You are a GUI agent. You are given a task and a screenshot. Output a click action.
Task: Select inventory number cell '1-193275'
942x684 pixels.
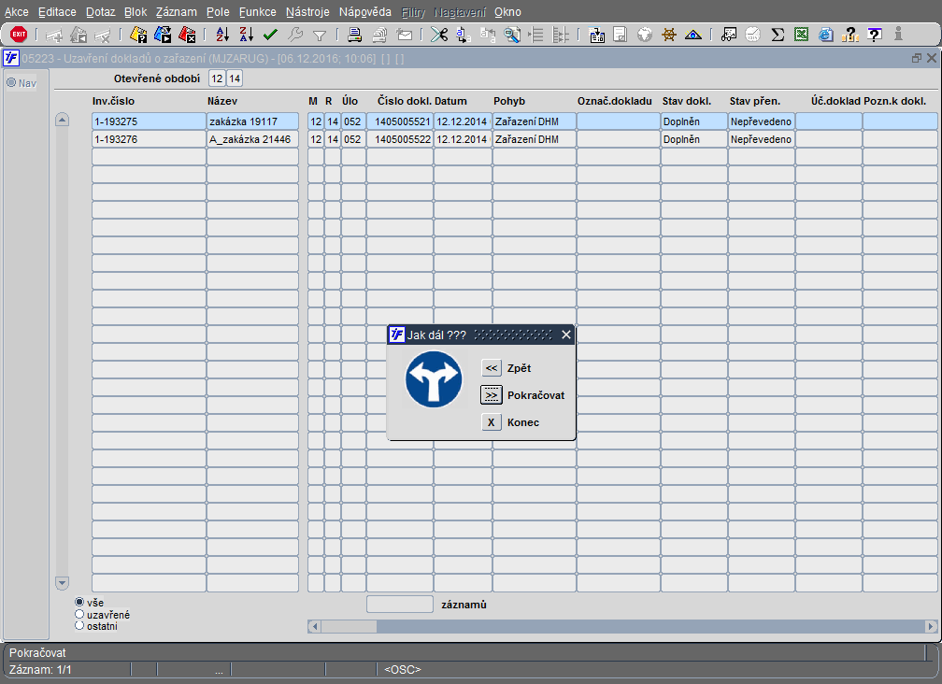[x=149, y=121]
